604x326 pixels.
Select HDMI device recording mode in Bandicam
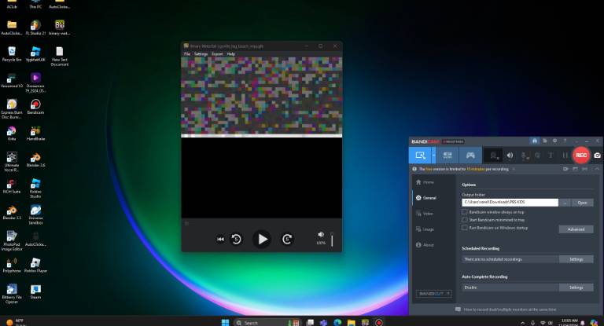point(447,155)
